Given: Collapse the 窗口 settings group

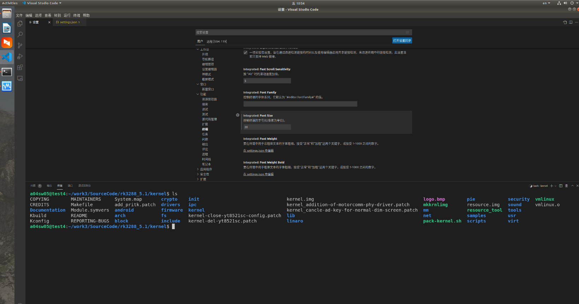Looking at the screenshot, I should 198,84.
